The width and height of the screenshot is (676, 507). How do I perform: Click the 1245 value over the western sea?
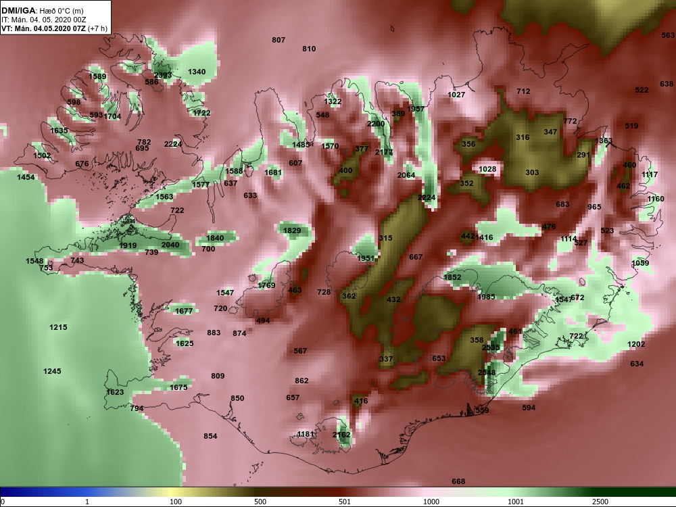(x=52, y=371)
